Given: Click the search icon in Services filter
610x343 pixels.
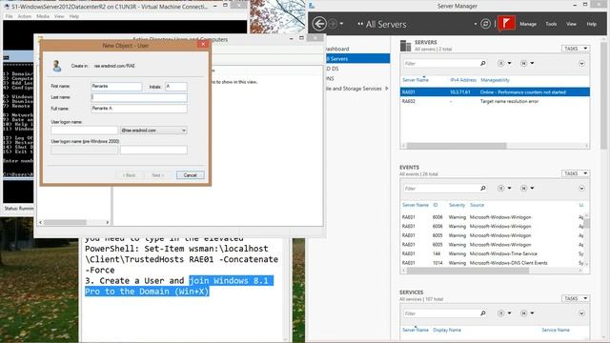Looking at the screenshot, I should tap(483, 313).
